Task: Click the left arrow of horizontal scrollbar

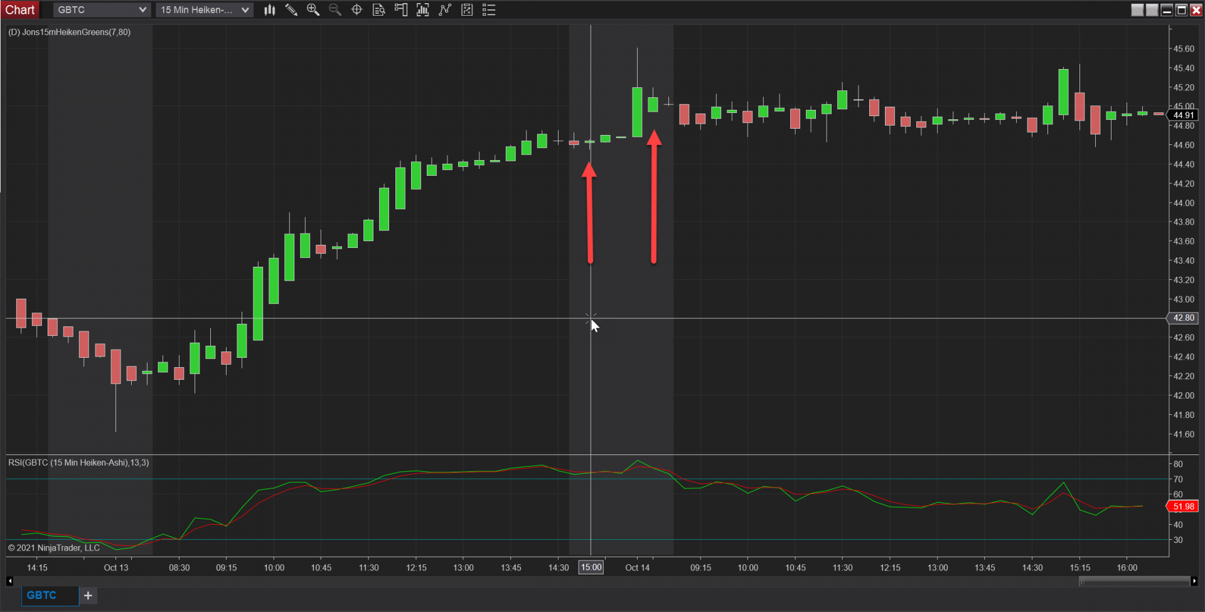Action: click(x=9, y=581)
